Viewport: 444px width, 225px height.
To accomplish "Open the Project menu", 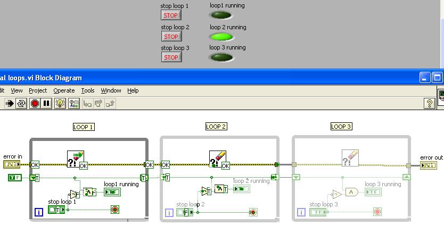I will [x=38, y=90].
